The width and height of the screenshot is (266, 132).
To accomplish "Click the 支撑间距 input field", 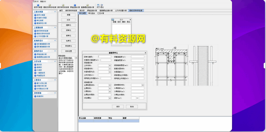I will click(138, 72).
